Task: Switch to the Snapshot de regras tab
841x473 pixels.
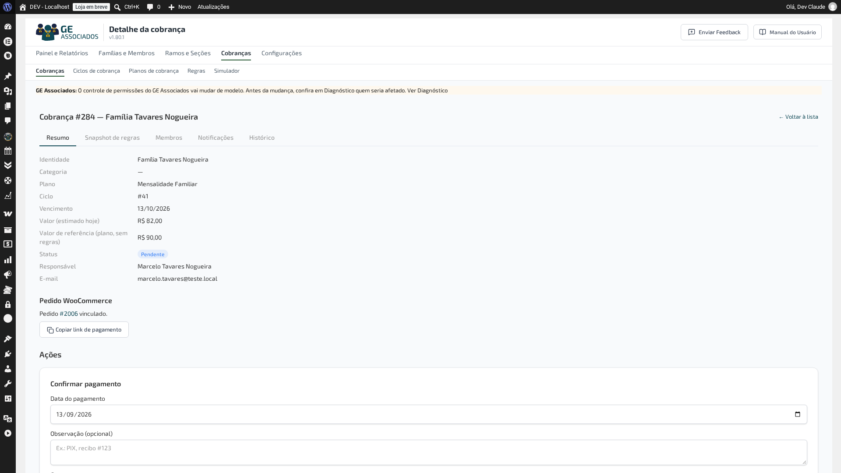Action: (x=112, y=138)
